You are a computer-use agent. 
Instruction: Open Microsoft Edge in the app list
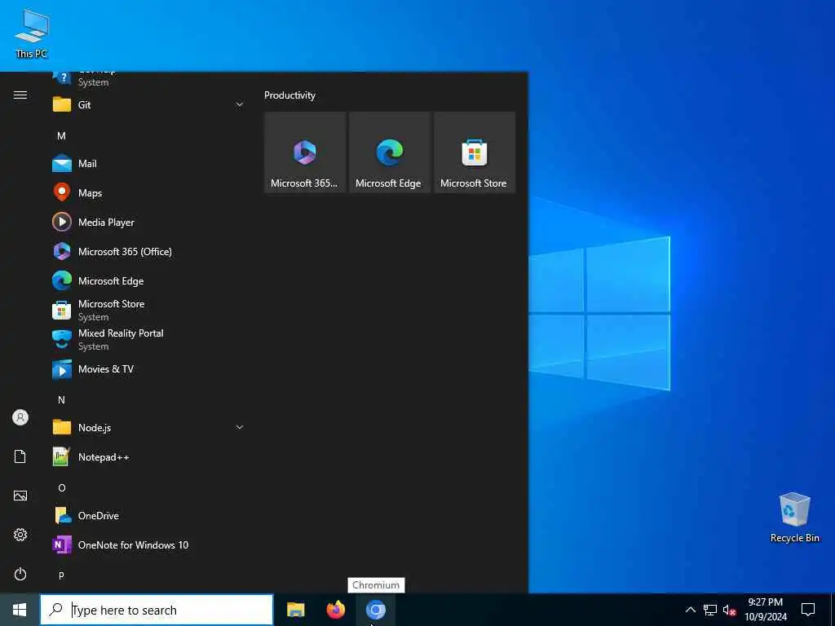click(148, 280)
